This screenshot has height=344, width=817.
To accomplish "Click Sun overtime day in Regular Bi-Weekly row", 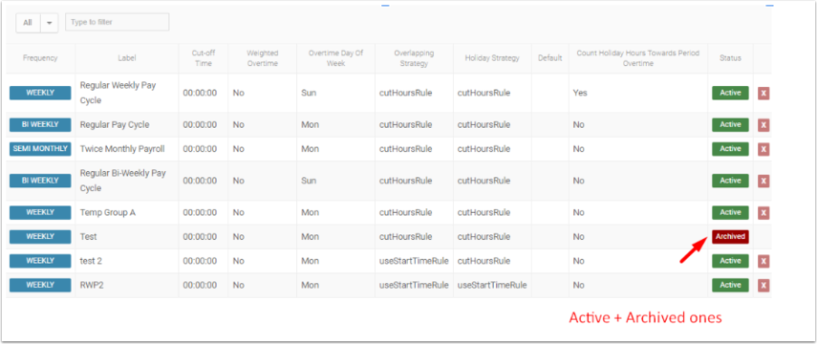I will (x=309, y=181).
